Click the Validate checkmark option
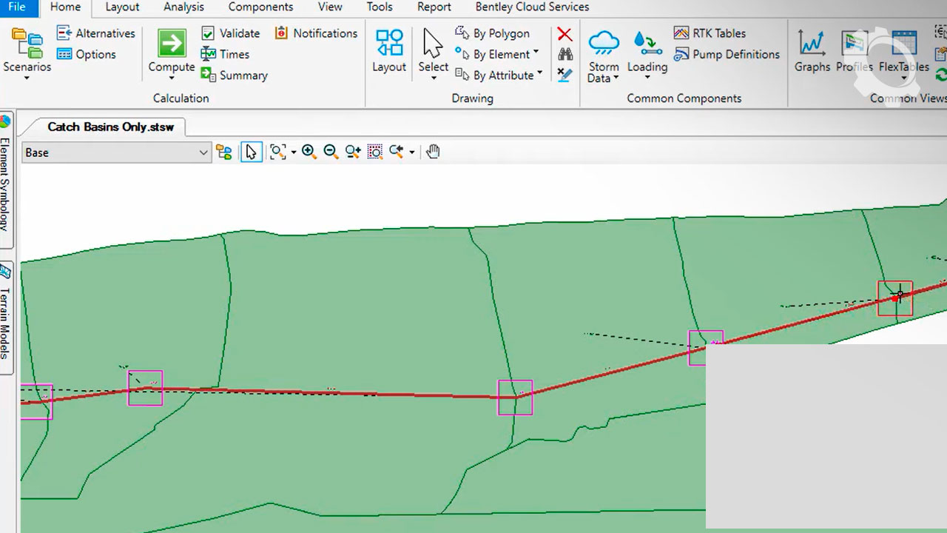 click(231, 33)
